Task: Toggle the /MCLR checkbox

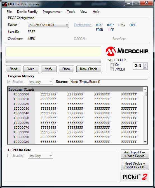Action: [112, 69]
